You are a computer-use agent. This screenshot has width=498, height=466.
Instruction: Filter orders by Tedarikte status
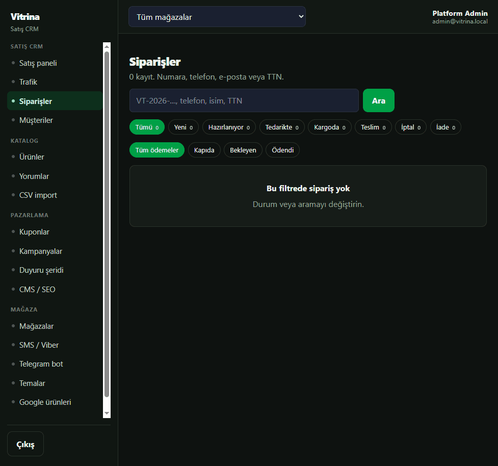coord(282,127)
